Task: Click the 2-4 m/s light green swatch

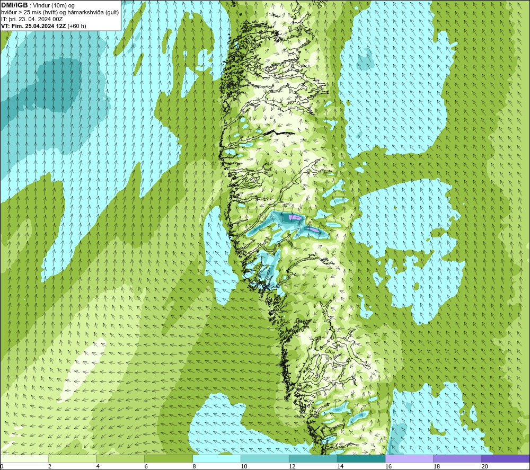Action: [x=72, y=458]
